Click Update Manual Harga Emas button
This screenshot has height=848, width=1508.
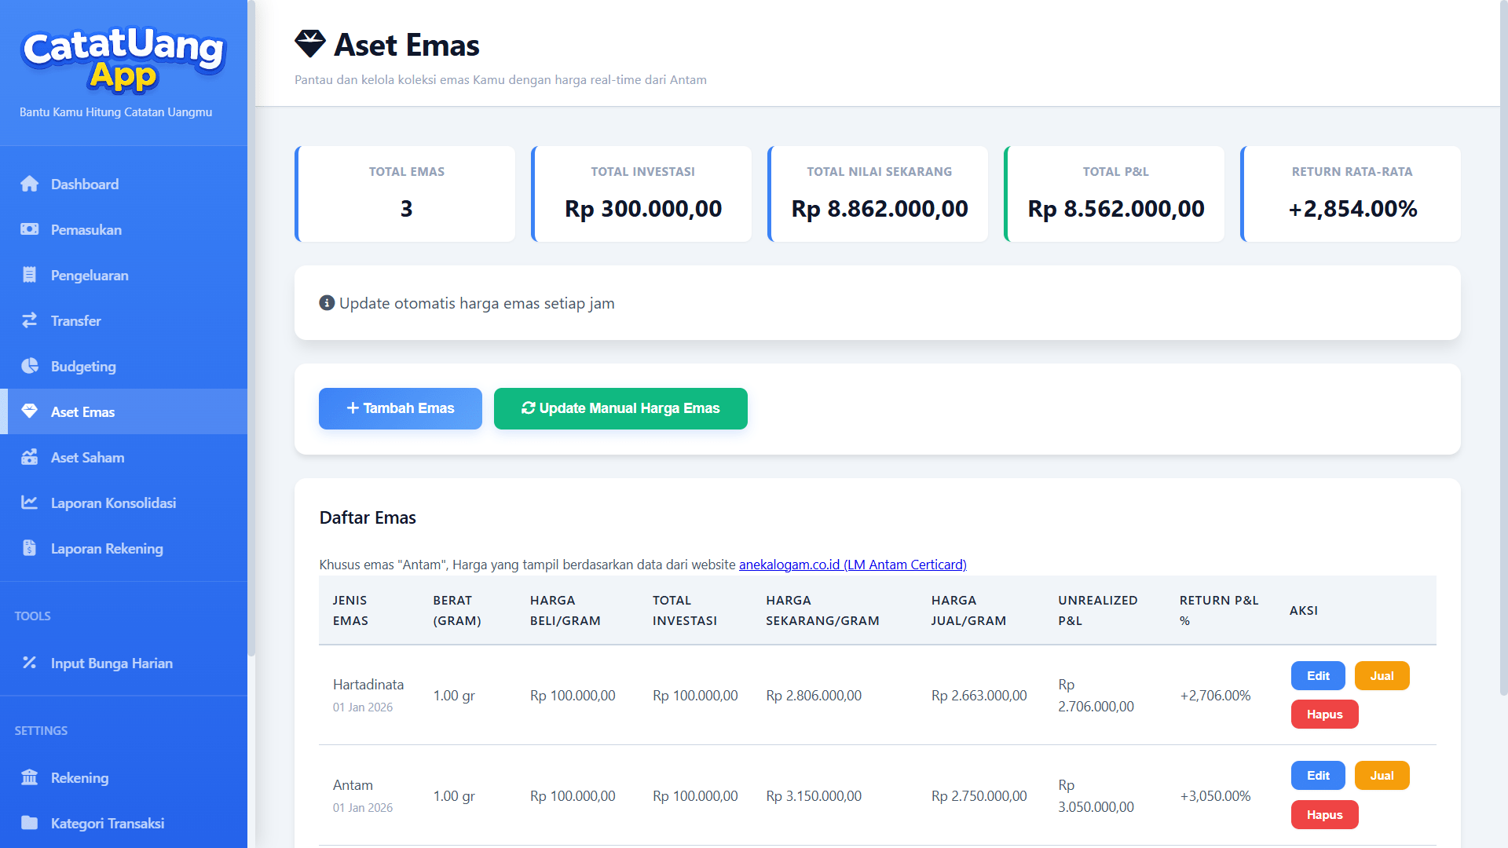click(620, 408)
